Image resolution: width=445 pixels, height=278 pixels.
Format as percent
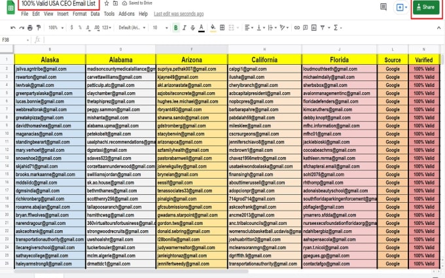[x=80, y=27]
